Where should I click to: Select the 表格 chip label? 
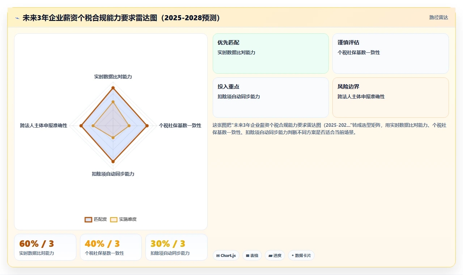click(254, 255)
